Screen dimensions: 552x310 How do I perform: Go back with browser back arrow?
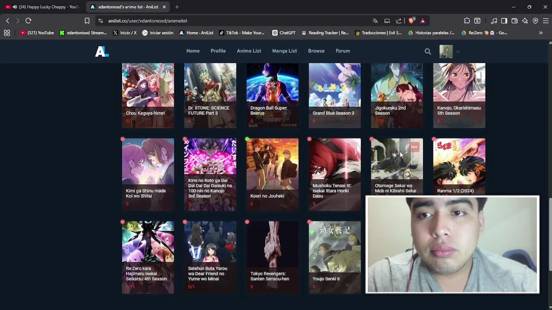click(7, 21)
